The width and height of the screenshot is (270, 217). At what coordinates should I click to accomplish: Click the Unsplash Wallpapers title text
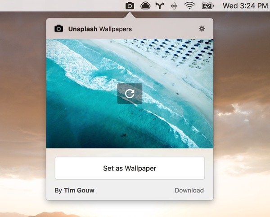tap(100, 29)
